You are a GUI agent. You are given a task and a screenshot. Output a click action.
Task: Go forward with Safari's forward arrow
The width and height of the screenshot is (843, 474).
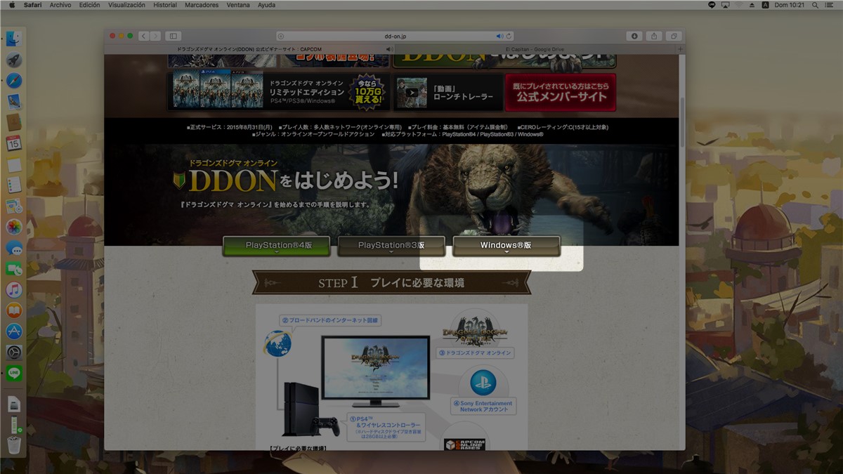pyautogui.click(x=155, y=36)
